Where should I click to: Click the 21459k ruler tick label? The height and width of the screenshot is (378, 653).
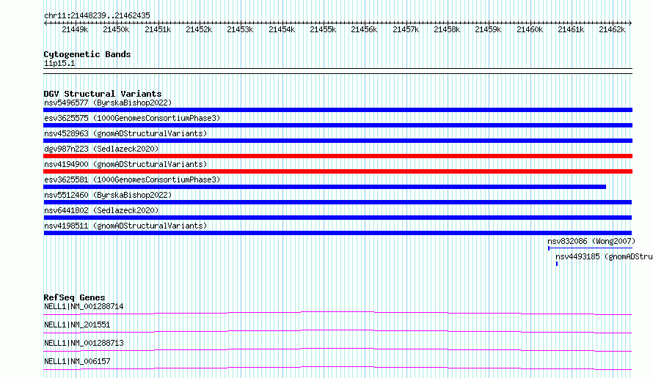[x=488, y=29]
